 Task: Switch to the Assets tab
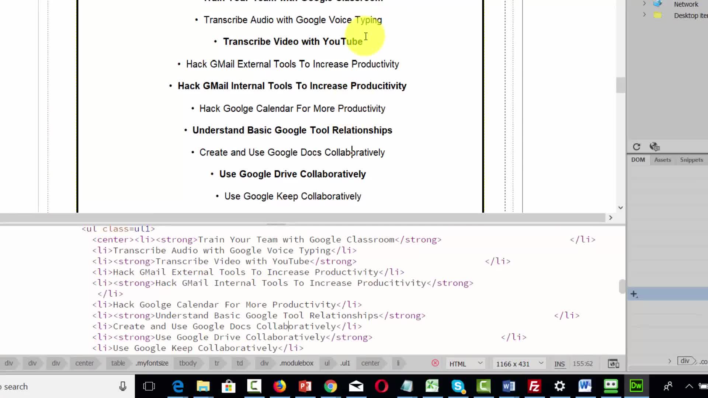click(663, 160)
